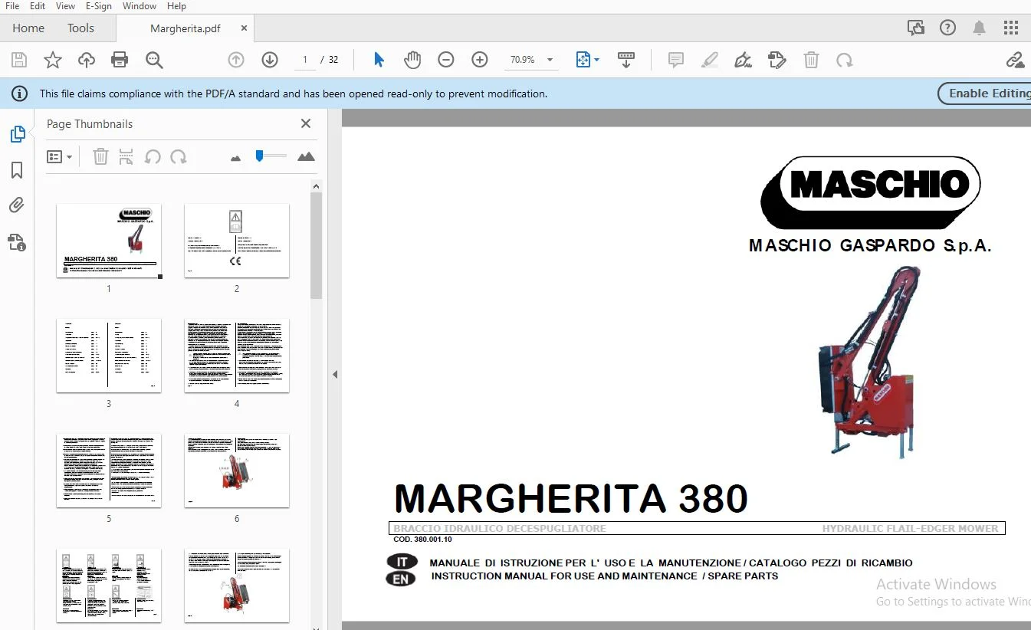Select the page 3 thumbnail
The image size is (1031, 630).
pos(109,356)
